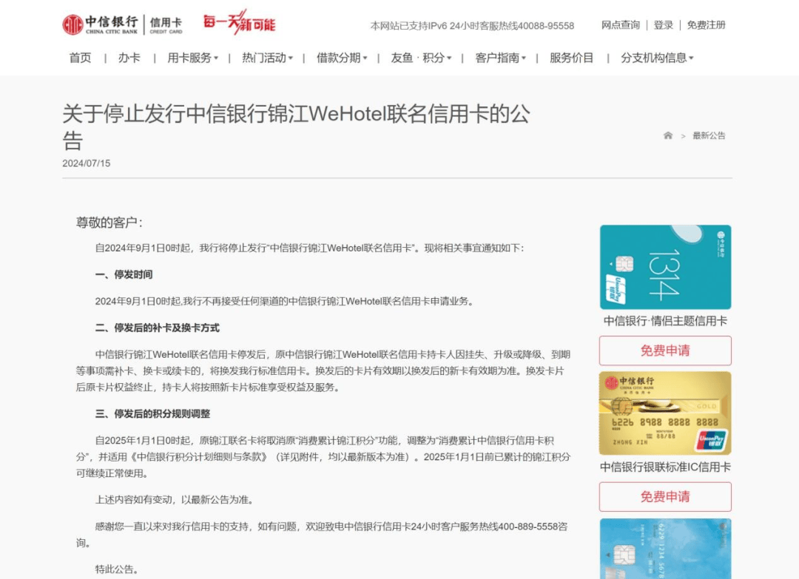The image size is (799, 579).
Task: Click the 信用卡 Credit Card logo
Action: (x=166, y=24)
